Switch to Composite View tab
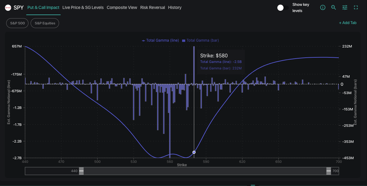This screenshot has height=186, width=367. tap(122, 7)
